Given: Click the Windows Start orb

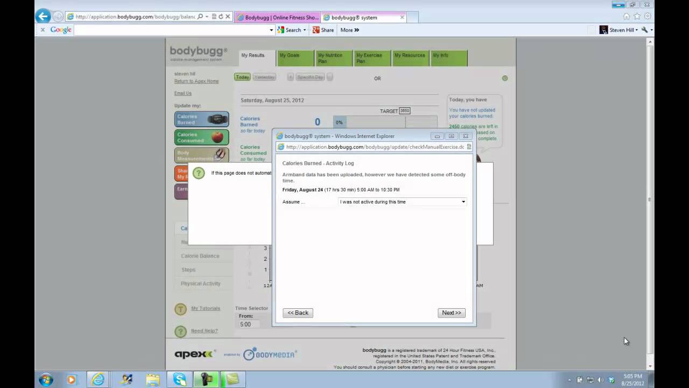Looking at the screenshot, I should coord(46,379).
